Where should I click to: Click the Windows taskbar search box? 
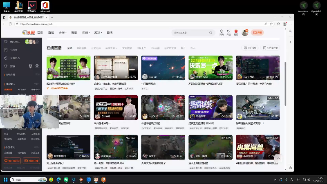(x=28, y=180)
